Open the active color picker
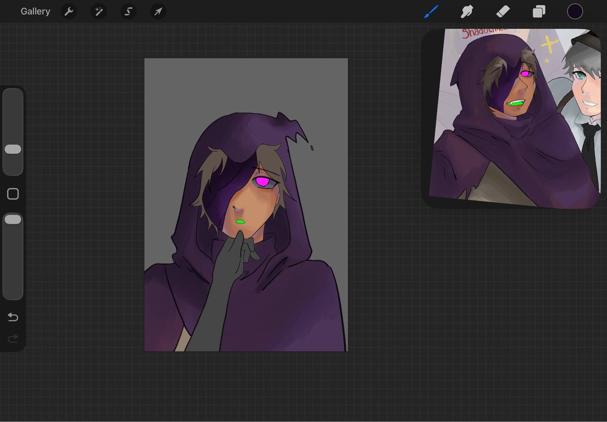Viewport: 607px width, 422px height. point(575,11)
